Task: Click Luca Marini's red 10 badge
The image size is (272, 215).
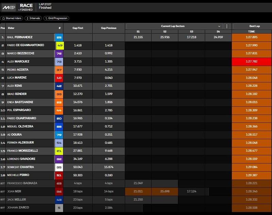Action: pyautogui.click(x=59, y=78)
